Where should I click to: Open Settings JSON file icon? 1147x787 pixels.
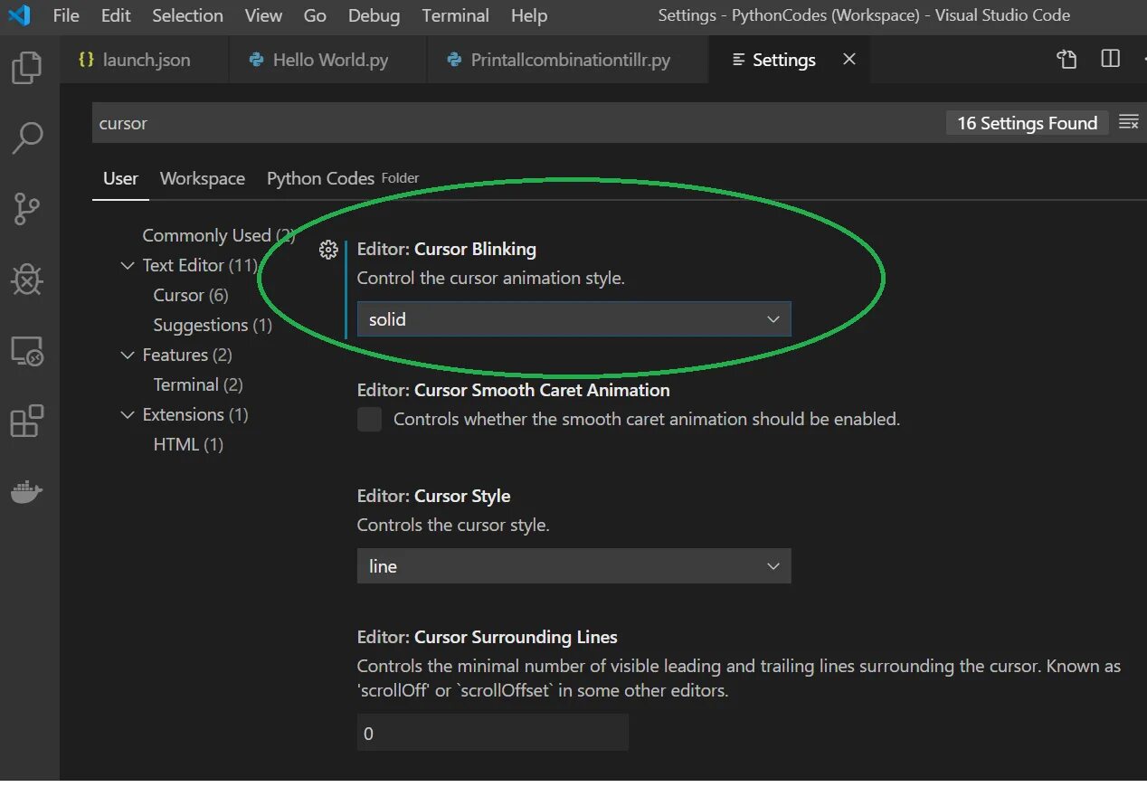point(1066,60)
